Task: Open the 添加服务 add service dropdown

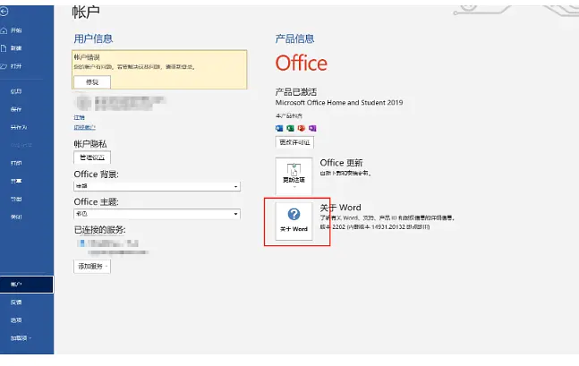Action: tap(92, 267)
